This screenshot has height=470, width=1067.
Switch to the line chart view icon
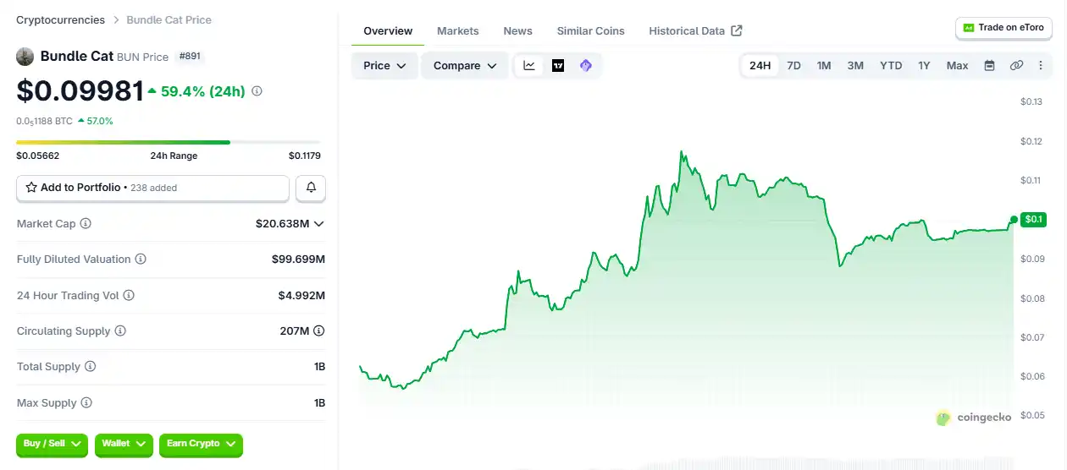[529, 66]
